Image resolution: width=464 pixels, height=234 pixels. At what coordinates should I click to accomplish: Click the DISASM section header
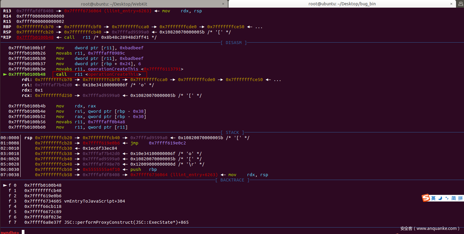click(x=233, y=43)
